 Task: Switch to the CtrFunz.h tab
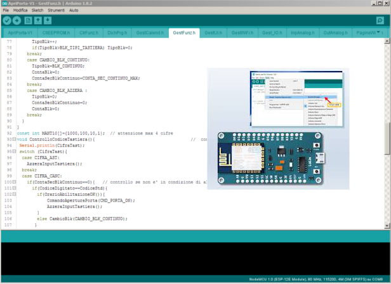tap(89, 33)
